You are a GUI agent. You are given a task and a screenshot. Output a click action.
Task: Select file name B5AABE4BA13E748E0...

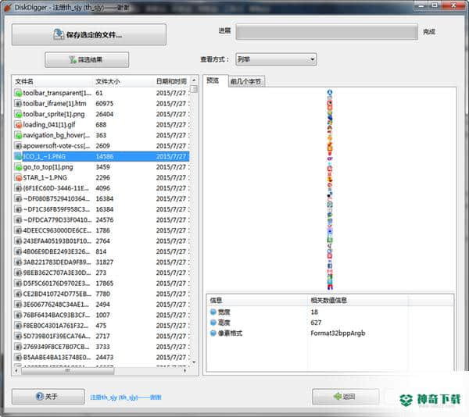pyautogui.click(x=57, y=357)
